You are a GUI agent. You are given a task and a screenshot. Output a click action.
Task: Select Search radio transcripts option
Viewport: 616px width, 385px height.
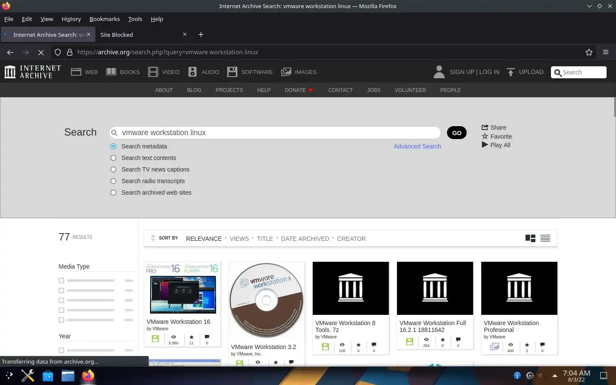[x=113, y=181]
